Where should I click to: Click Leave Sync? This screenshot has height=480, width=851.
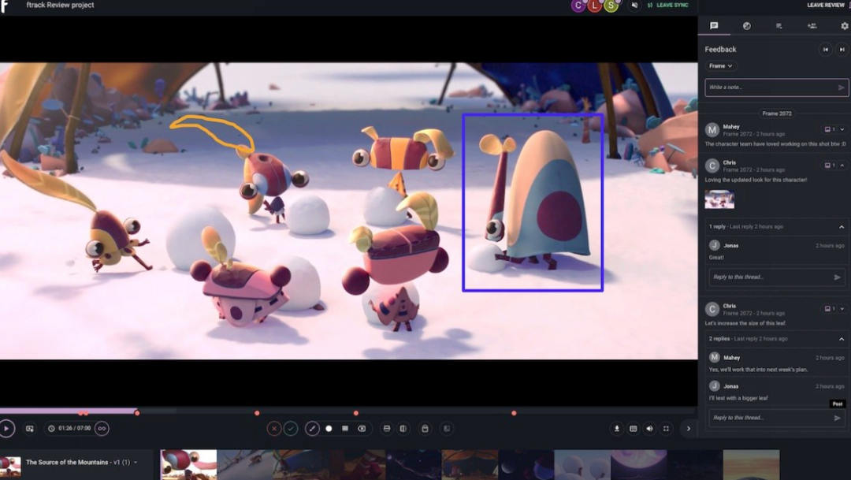tap(667, 6)
